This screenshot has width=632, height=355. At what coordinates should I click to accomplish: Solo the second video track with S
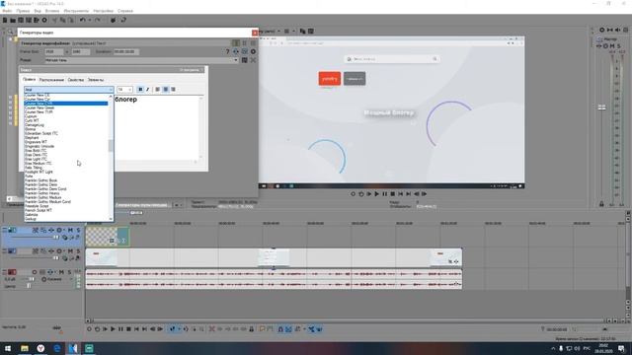click(x=78, y=251)
